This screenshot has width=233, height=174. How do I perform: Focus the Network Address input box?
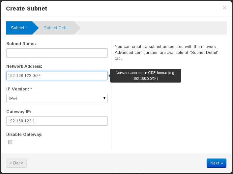57,76
